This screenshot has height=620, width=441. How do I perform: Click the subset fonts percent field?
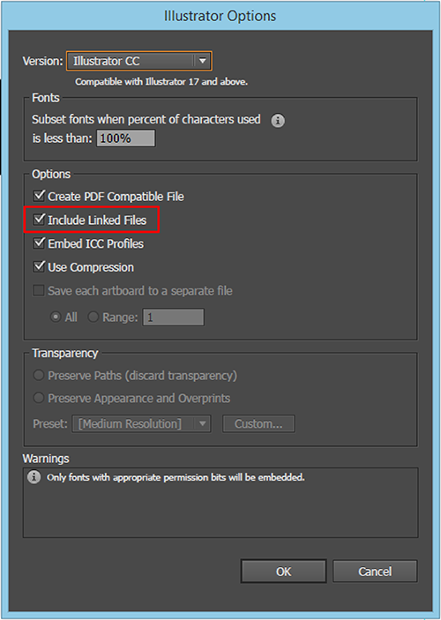point(126,138)
